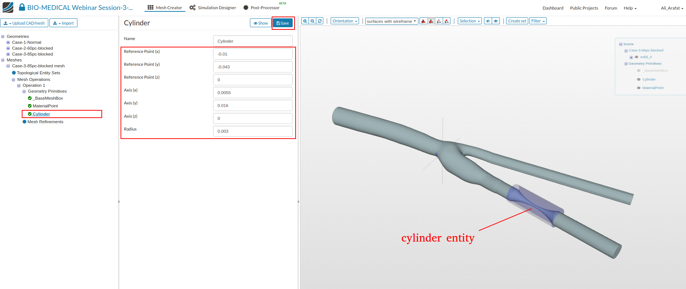This screenshot has height=289, width=686.
Task: Click the Reference Point (z) field
Action: click(253, 80)
